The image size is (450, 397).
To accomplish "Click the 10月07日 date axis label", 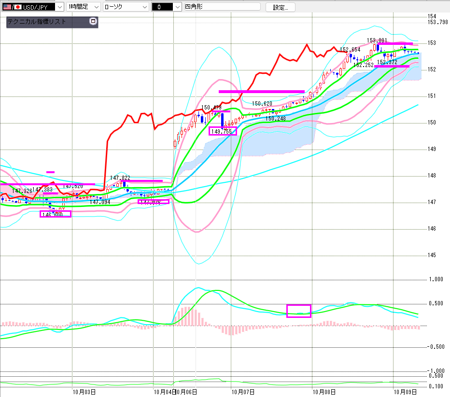I will 243,393.
